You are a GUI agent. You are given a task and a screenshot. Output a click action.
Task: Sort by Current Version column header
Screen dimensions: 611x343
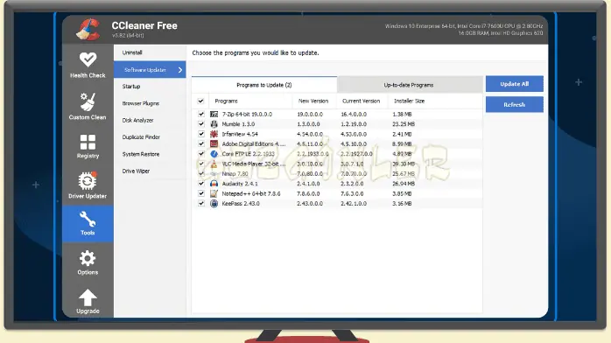coord(362,101)
